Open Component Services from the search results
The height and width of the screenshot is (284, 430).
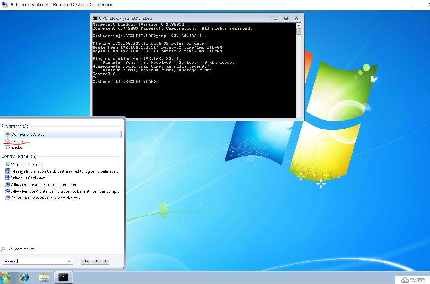(x=63, y=135)
